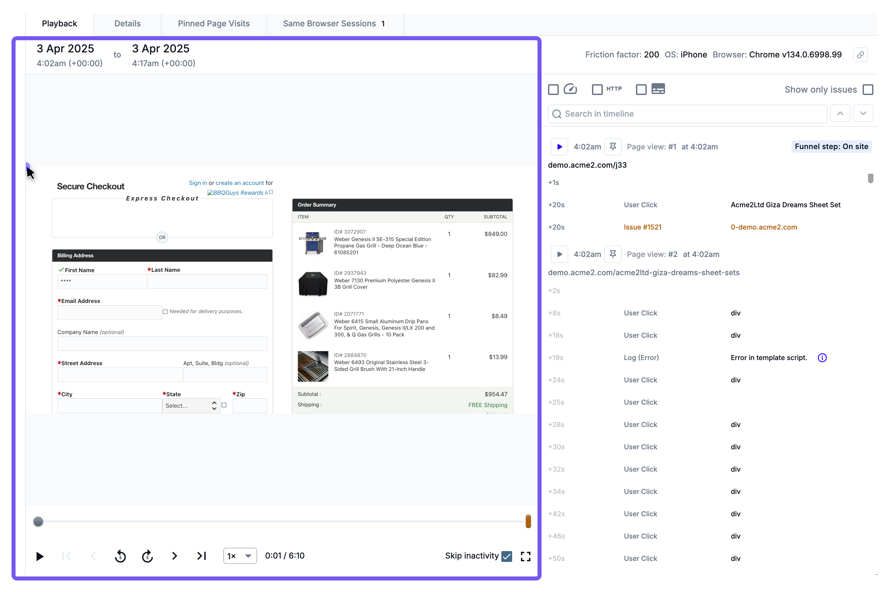Screen dimensions: 891x592
Task: Click demo.acme2.com/acme2ltd-giza-dreams-sheet-sets URL
Action: point(643,273)
